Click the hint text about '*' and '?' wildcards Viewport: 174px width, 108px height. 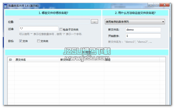(x=51, y=34)
